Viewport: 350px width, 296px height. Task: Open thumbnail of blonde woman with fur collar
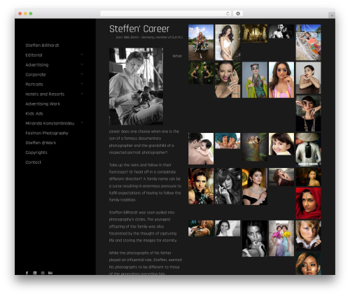click(308, 235)
